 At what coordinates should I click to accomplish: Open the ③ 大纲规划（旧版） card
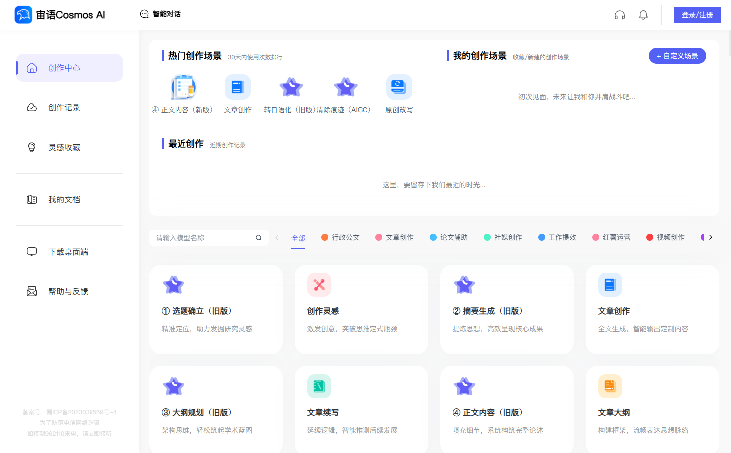tap(216, 410)
